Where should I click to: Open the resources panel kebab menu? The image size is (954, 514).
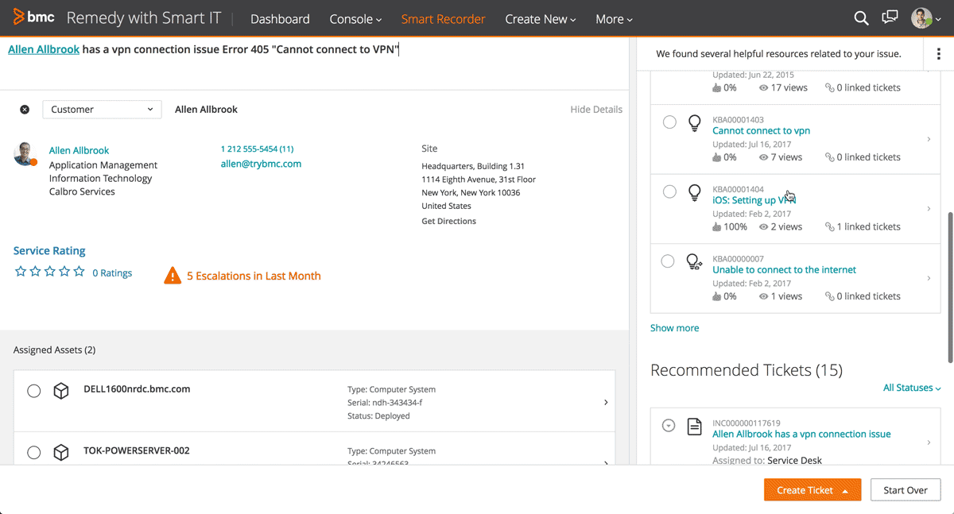[938, 54]
